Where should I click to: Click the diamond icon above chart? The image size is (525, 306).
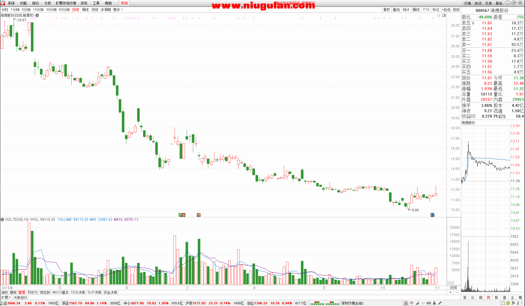point(439,15)
